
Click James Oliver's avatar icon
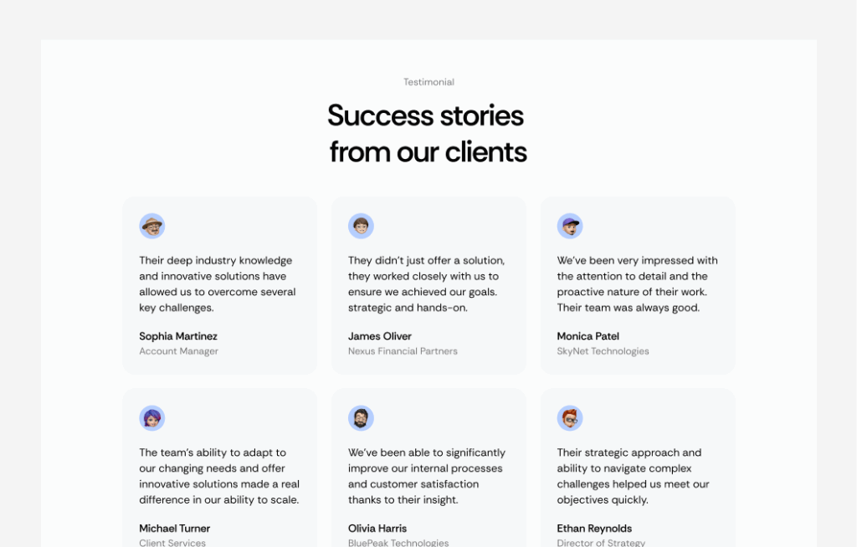pyautogui.click(x=361, y=226)
